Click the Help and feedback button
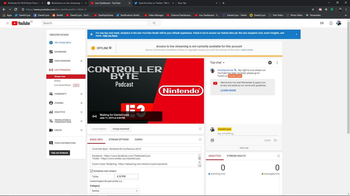Screen dimensions: 350x196 click(x=60, y=153)
